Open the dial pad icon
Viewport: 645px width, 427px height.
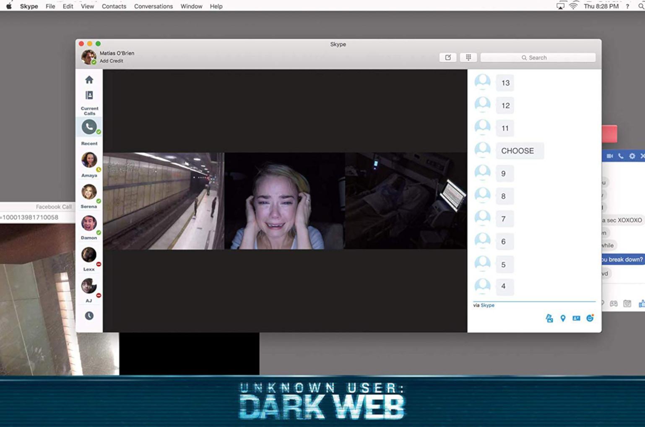[468, 58]
